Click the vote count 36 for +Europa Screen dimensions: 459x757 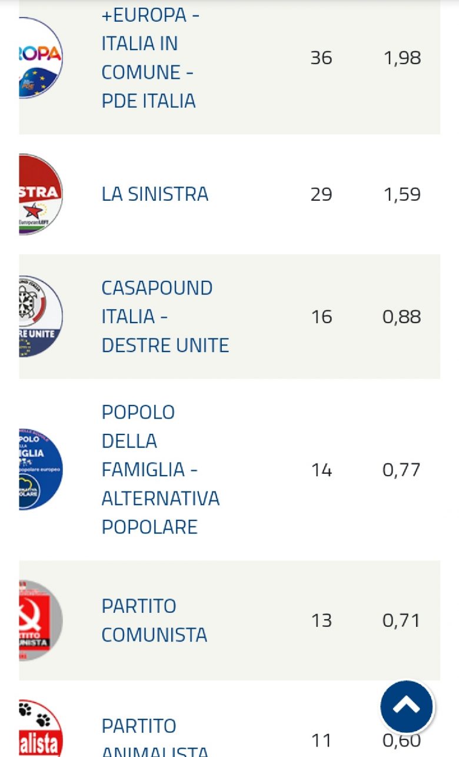coord(321,58)
